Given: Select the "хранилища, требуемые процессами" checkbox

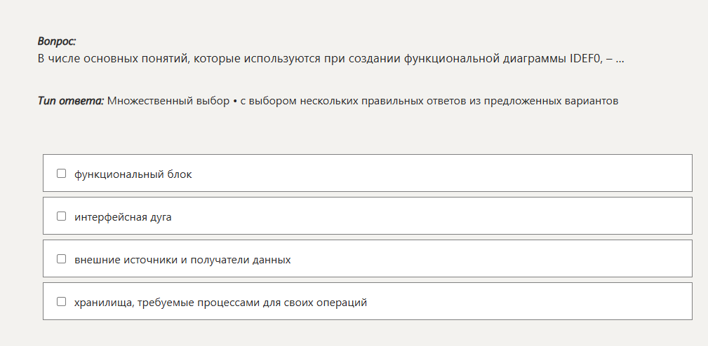Looking at the screenshot, I should (x=61, y=302).
